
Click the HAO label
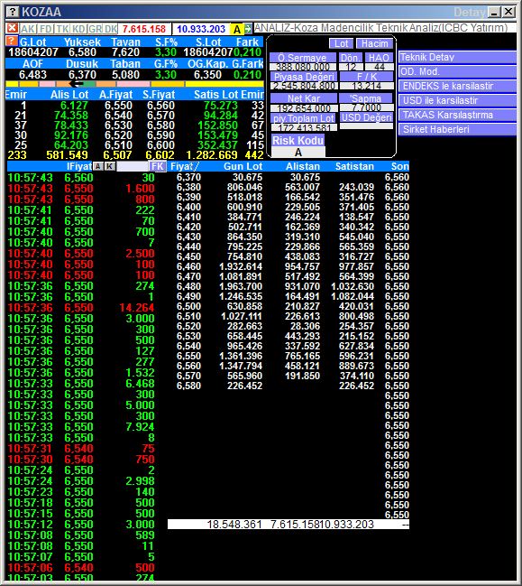379,58
